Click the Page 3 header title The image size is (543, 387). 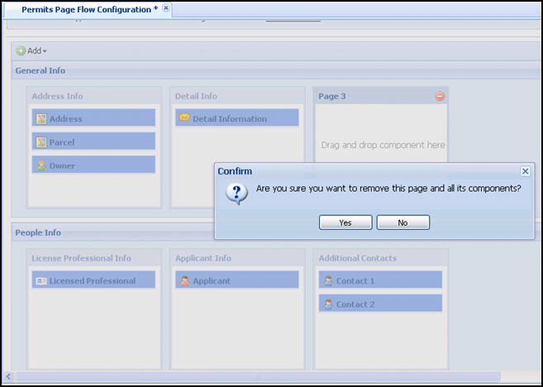[332, 97]
